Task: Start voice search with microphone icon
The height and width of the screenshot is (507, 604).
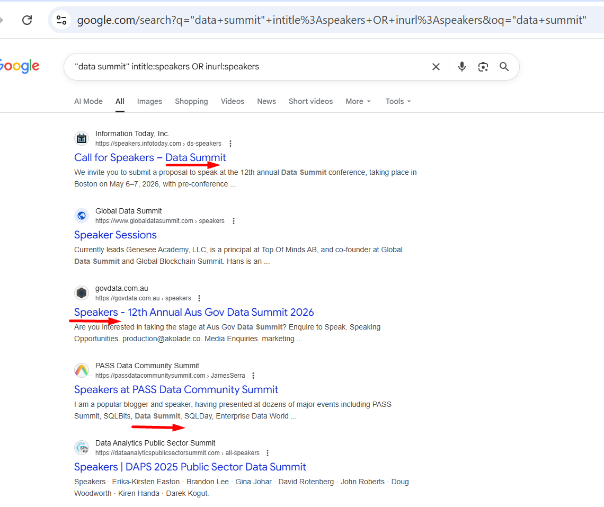Action: (462, 67)
